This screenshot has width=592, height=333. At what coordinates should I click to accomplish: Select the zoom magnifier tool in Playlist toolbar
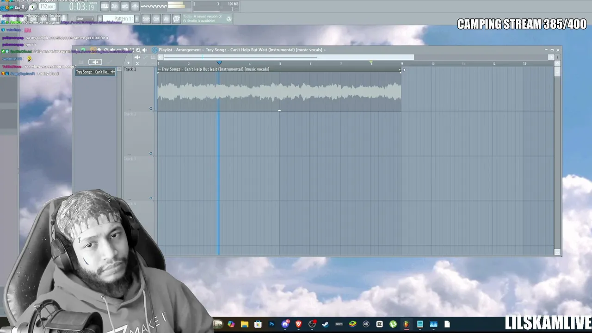pyautogui.click(x=138, y=50)
